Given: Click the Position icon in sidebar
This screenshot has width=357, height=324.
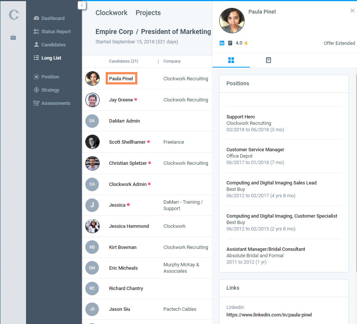Looking at the screenshot, I should point(37,77).
